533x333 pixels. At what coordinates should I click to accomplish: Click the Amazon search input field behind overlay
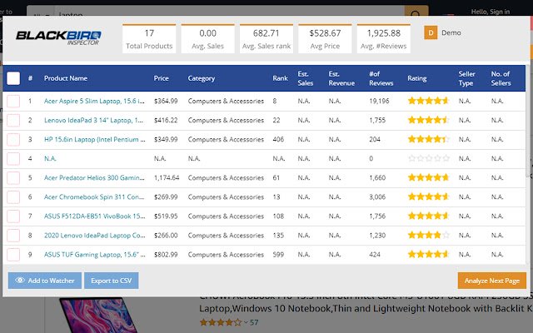tap(230, 11)
